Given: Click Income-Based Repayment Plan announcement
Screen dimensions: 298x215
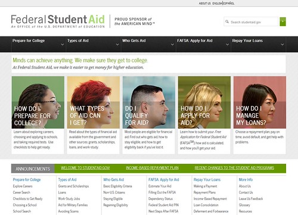Looking at the screenshot, I should click(152, 168).
